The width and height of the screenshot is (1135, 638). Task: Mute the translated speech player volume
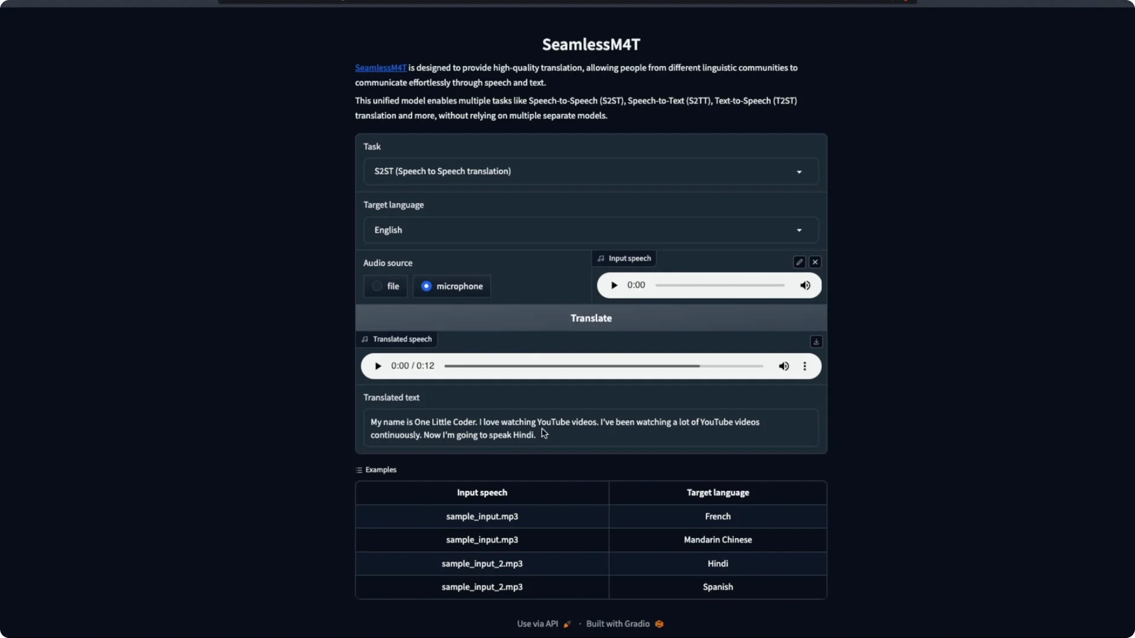point(783,366)
